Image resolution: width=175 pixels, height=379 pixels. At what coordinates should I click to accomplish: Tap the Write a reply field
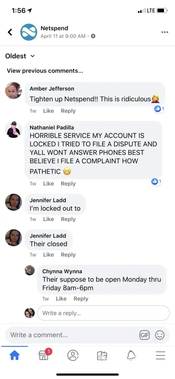tap(103, 313)
